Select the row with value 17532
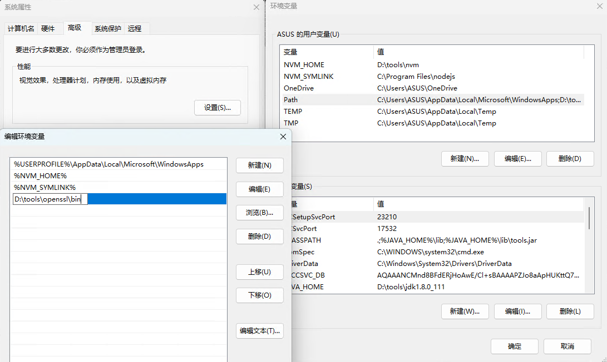Viewport: 607px width, 362px height. click(x=437, y=229)
